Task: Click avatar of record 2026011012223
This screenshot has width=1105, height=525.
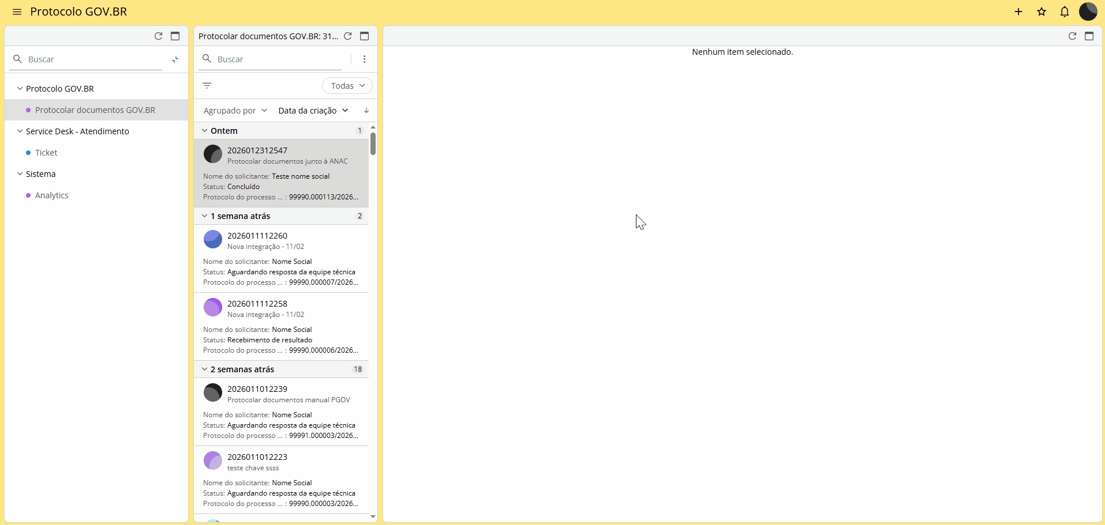Action: tap(213, 460)
